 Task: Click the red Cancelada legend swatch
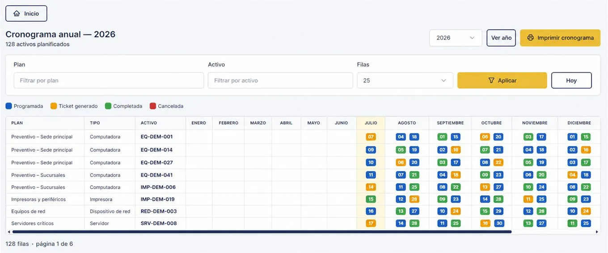click(x=153, y=106)
